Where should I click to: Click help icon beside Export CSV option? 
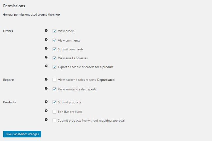46,66
